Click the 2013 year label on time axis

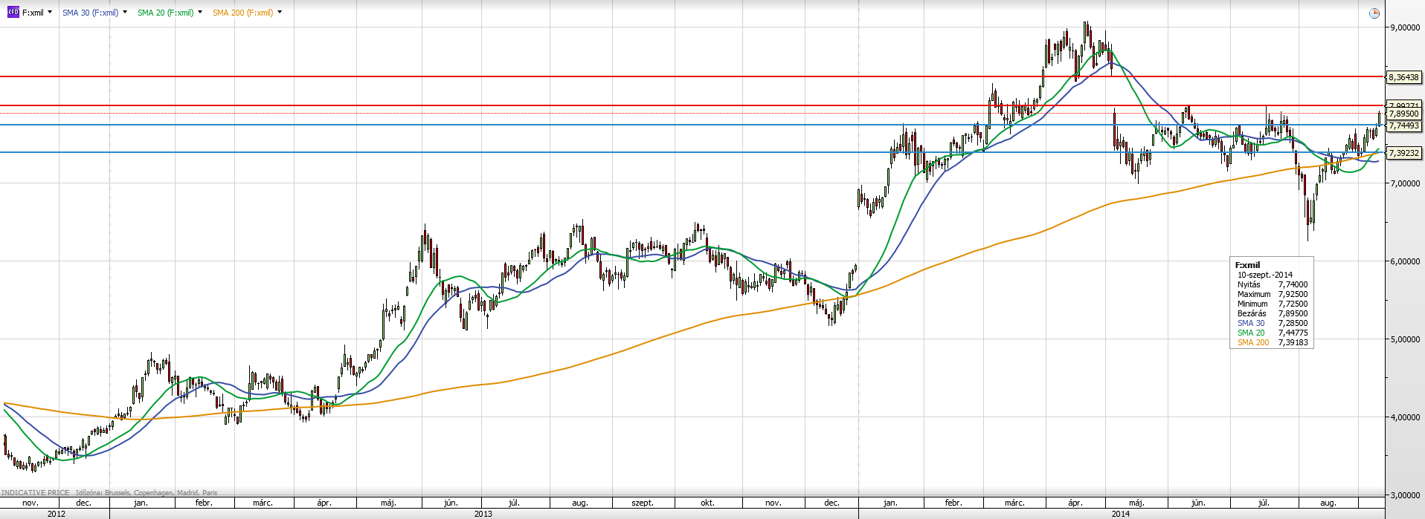[483, 514]
